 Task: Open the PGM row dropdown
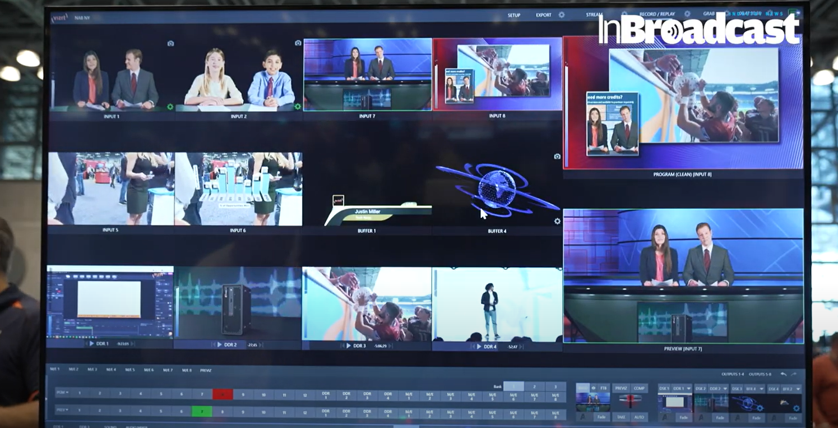(x=63, y=393)
